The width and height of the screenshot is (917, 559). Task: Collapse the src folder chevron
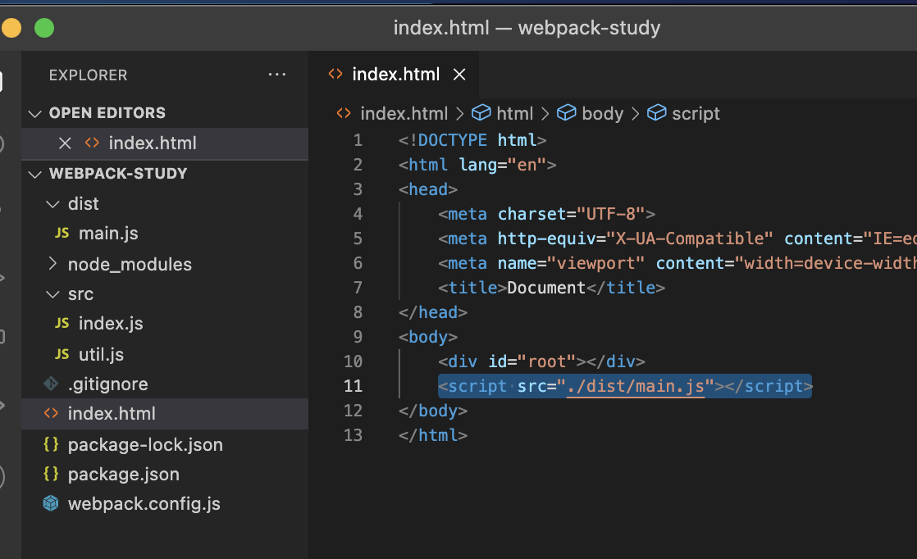(x=52, y=294)
